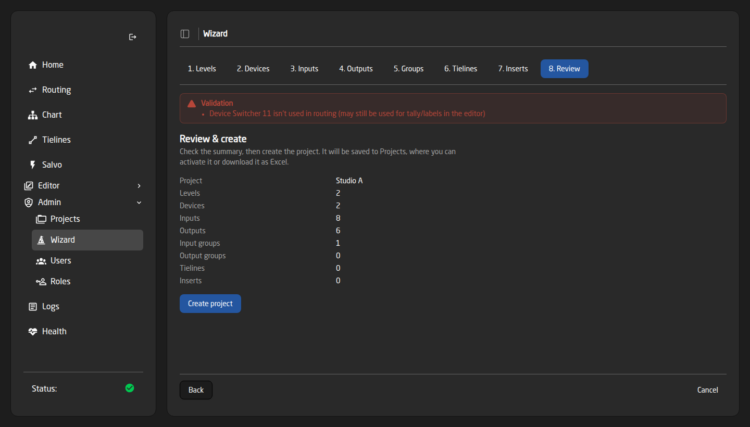The width and height of the screenshot is (750, 427).
Task: Click the Inserts summary row label
Action: 191,281
